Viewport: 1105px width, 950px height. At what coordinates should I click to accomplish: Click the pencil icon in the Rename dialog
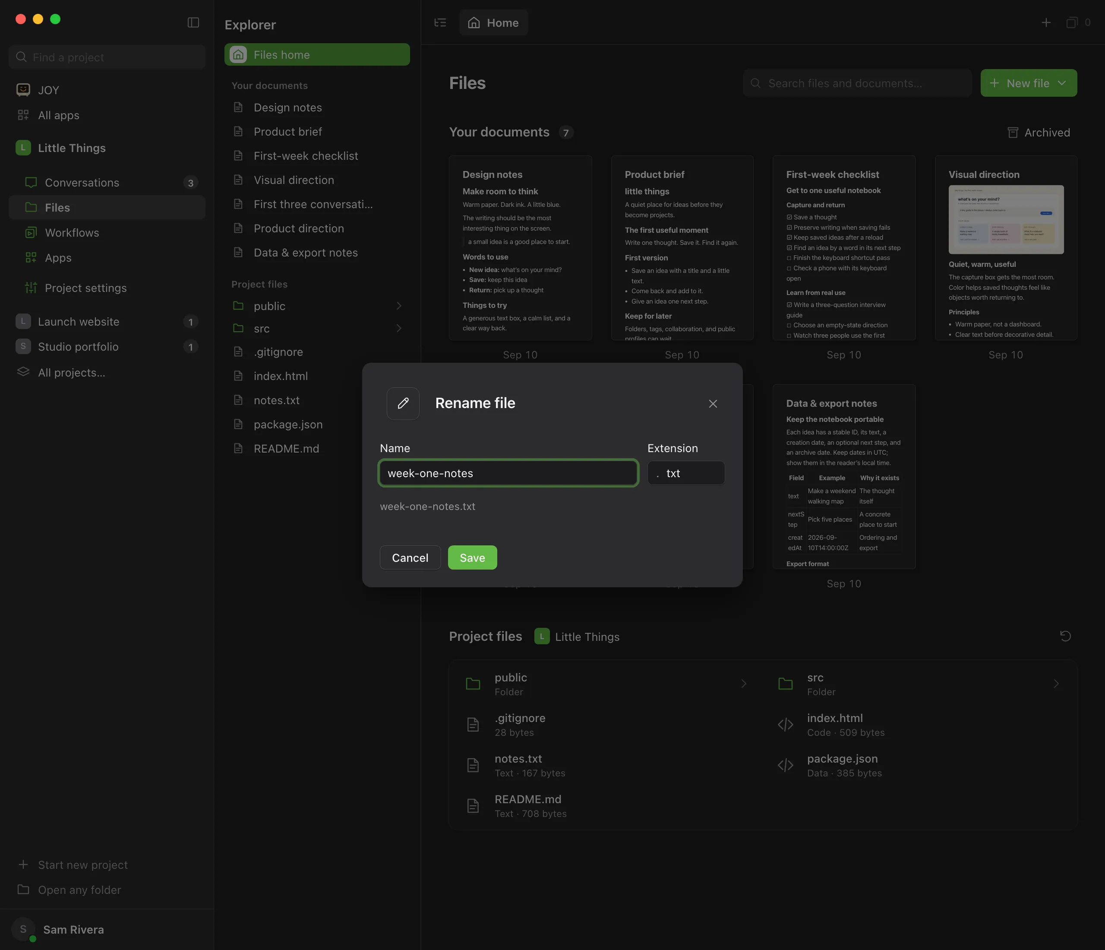(x=403, y=403)
